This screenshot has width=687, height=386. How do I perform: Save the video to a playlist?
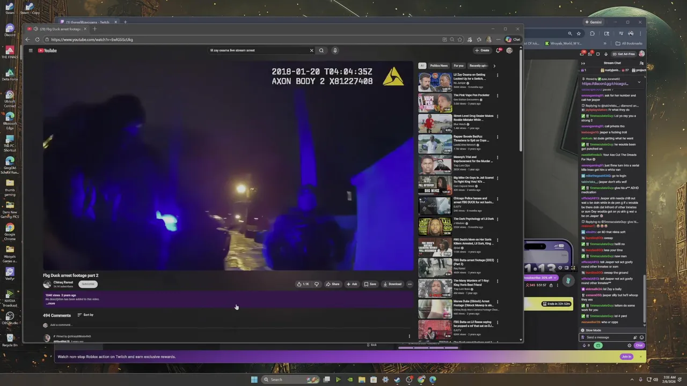[370, 284]
